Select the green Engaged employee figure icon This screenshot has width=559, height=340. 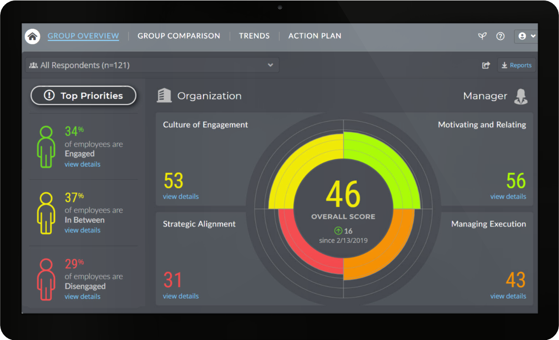46,146
